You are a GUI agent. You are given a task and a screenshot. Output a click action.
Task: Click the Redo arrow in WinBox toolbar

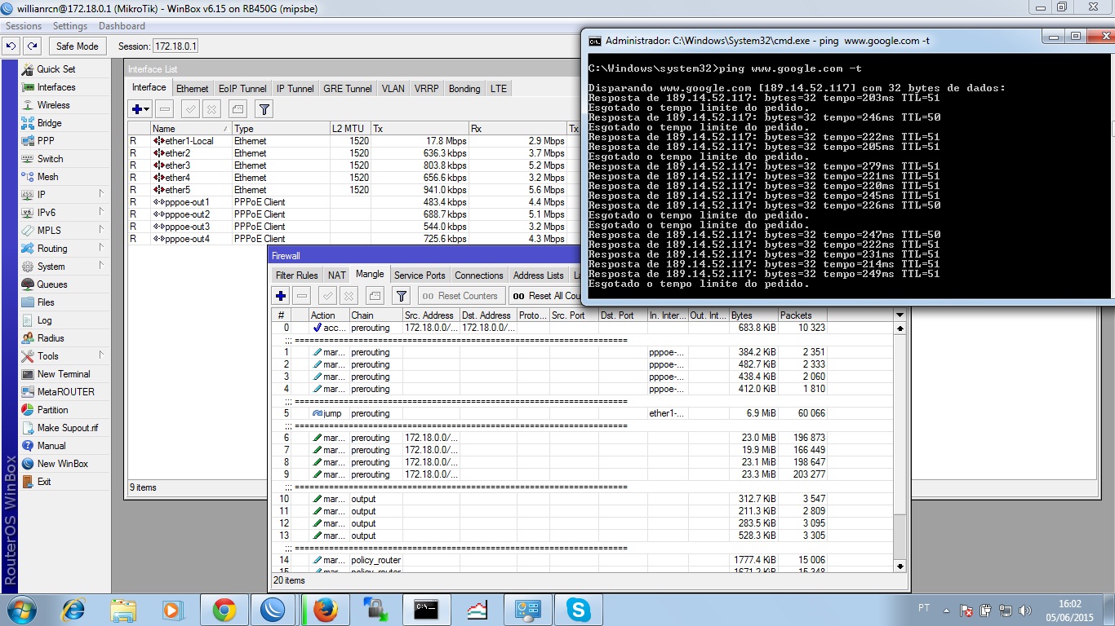click(32, 46)
